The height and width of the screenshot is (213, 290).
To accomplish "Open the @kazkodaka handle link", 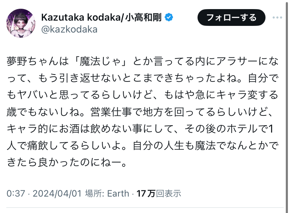I will pos(69,30).
